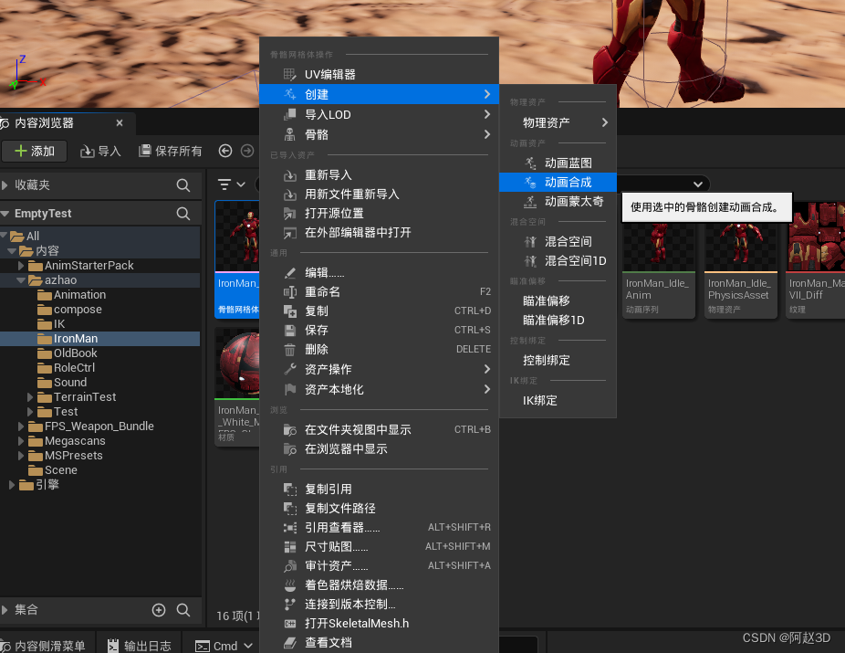Click the 着色器烘焙数据 icon

tap(290, 585)
